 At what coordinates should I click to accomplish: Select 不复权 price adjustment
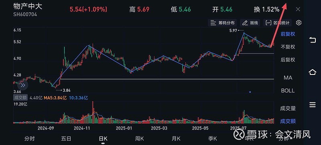(x=288, y=47)
